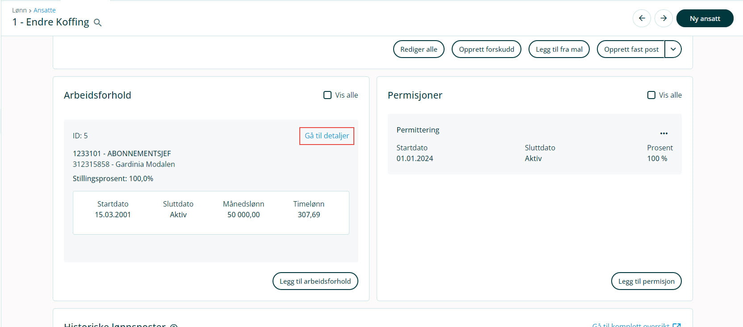
Task: Click Legg til arbeidsforhold
Action: [x=315, y=281]
